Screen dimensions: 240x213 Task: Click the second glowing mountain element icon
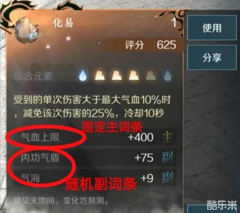pos(117,75)
